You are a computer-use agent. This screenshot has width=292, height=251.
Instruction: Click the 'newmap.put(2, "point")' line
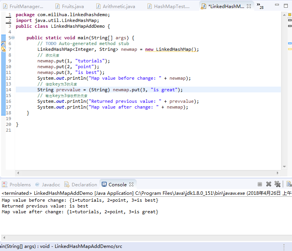[x=68, y=67]
